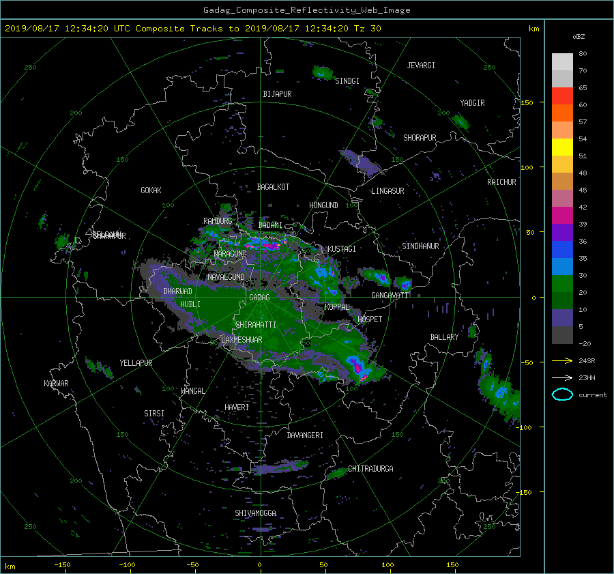Viewport: 614px width, 574px height.
Task: Pick the purple 36-39 dBZ swatch
Action: pyautogui.click(x=562, y=232)
